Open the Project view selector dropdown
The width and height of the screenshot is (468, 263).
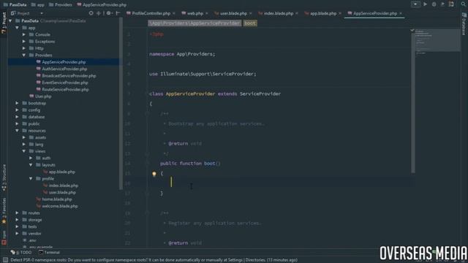(27, 13)
